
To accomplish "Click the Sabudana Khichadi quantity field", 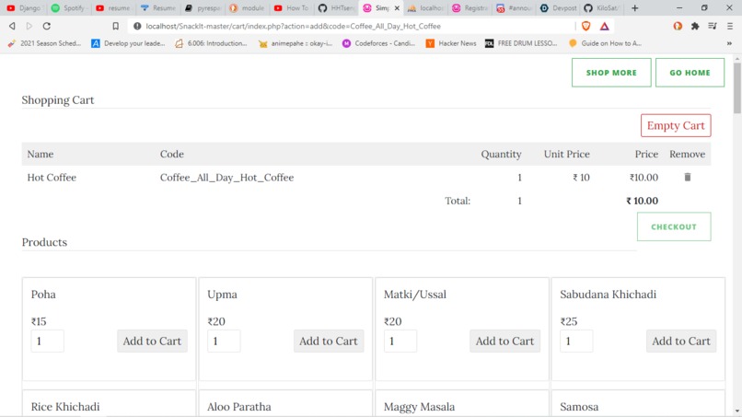I will click(x=576, y=341).
